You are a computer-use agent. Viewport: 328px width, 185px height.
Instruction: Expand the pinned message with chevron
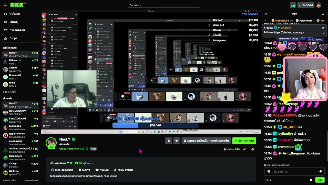point(323,33)
